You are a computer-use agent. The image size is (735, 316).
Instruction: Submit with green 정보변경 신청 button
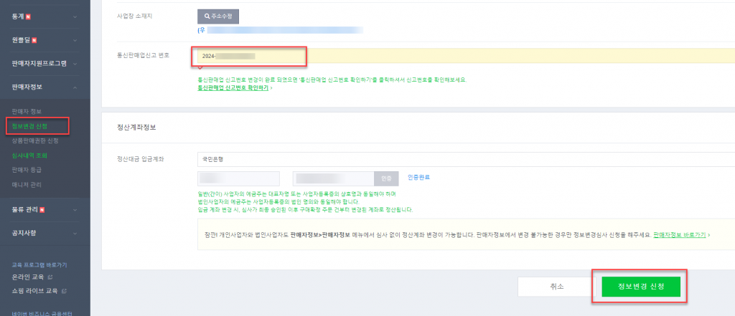(x=641, y=287)
